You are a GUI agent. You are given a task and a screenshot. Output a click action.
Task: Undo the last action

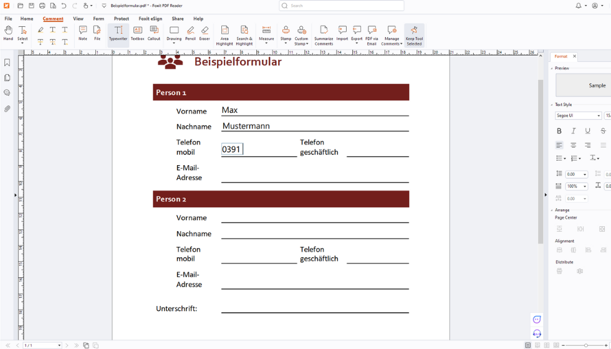click(x=64, y=6)
